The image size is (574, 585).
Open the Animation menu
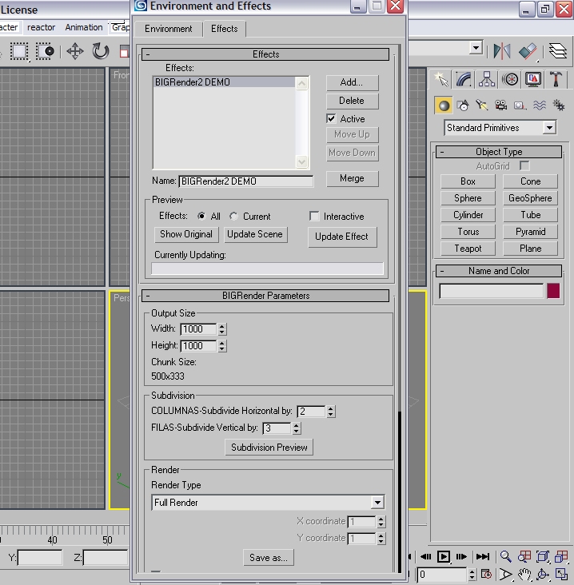point(84,27)
